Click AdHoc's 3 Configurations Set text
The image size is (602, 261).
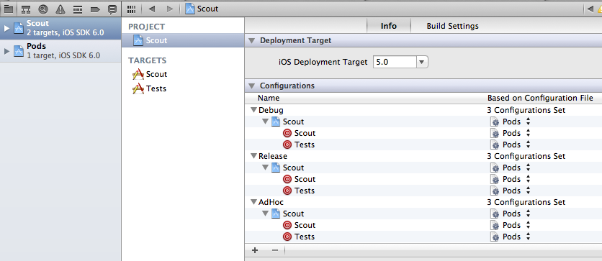pos(526,202)
